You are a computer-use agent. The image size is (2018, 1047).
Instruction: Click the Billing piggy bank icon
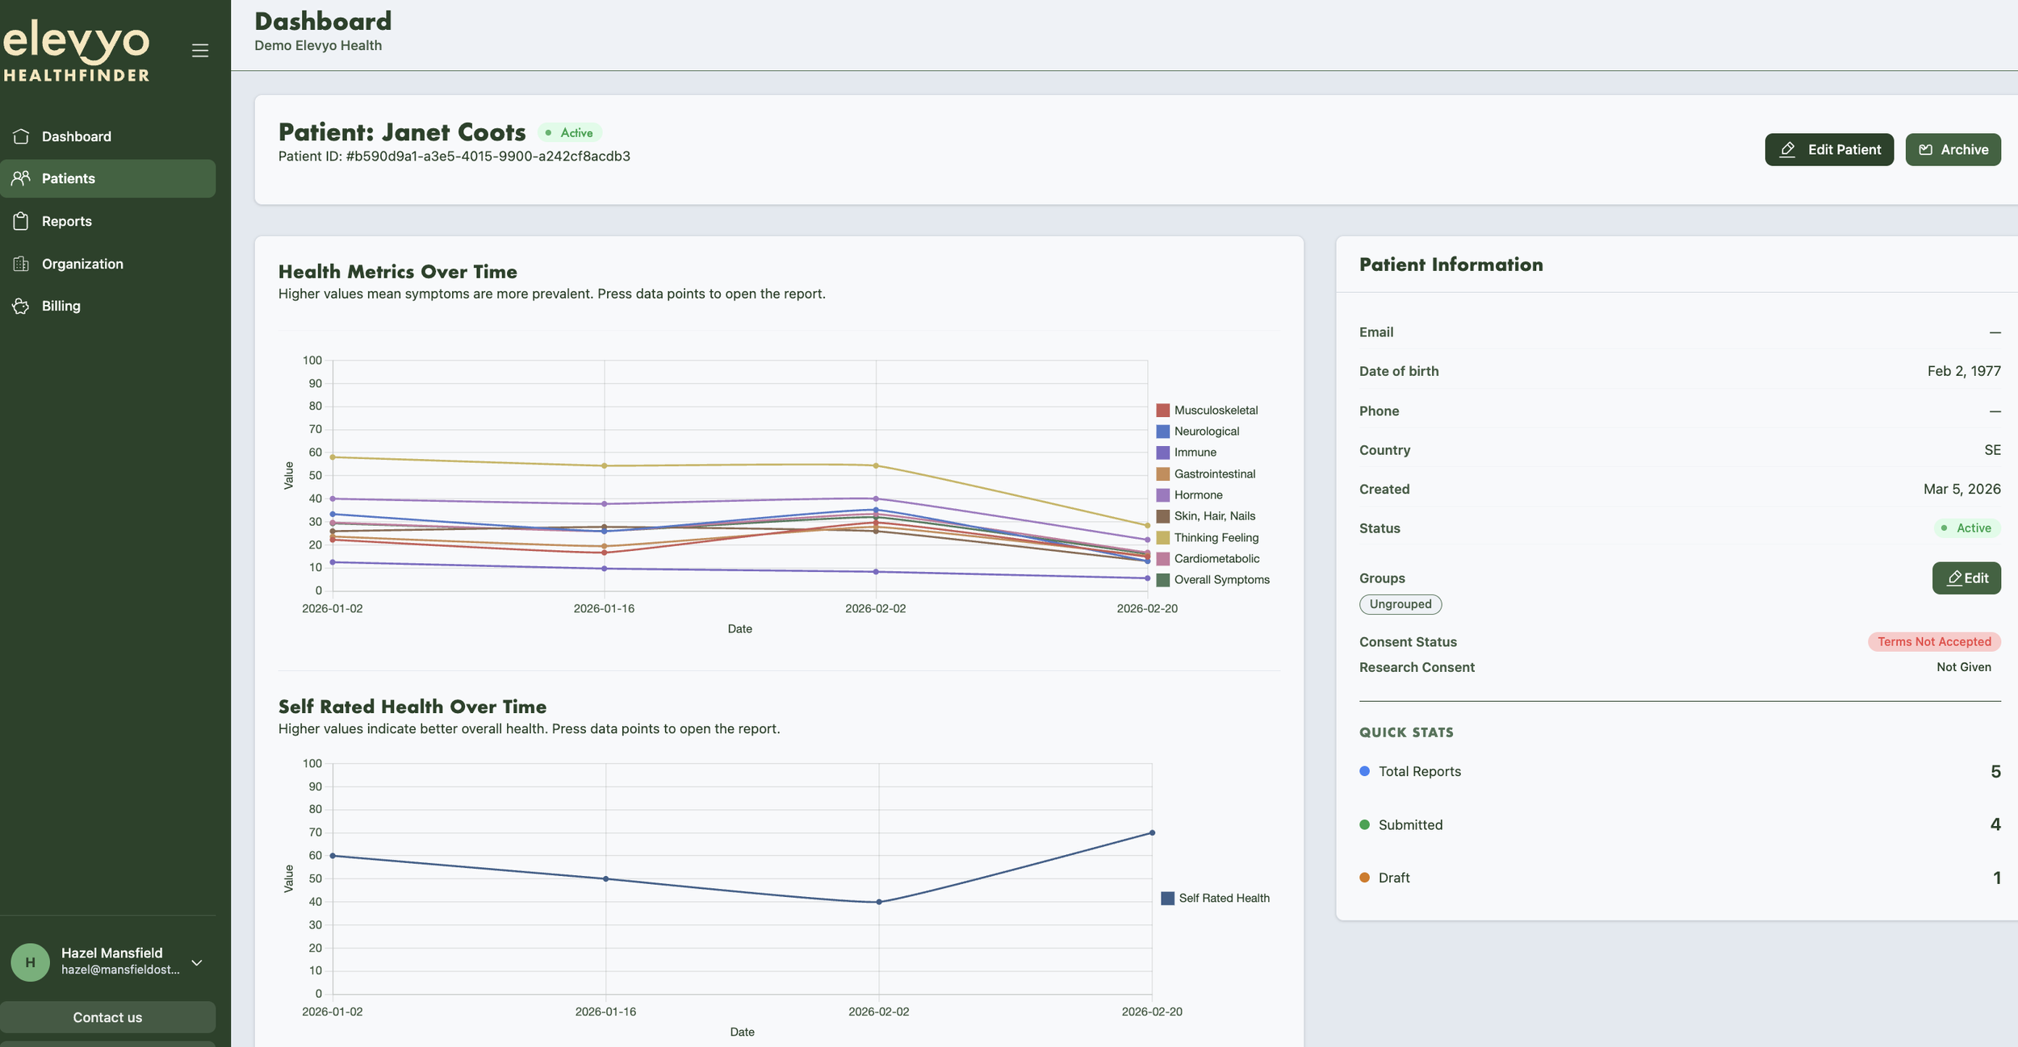(21, 306)
